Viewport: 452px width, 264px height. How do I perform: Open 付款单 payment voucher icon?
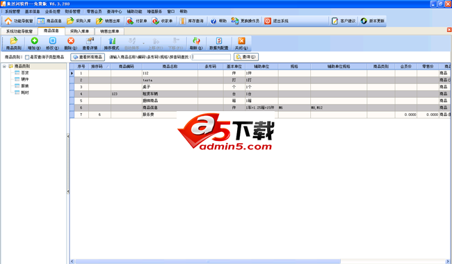tap(130, 21)
